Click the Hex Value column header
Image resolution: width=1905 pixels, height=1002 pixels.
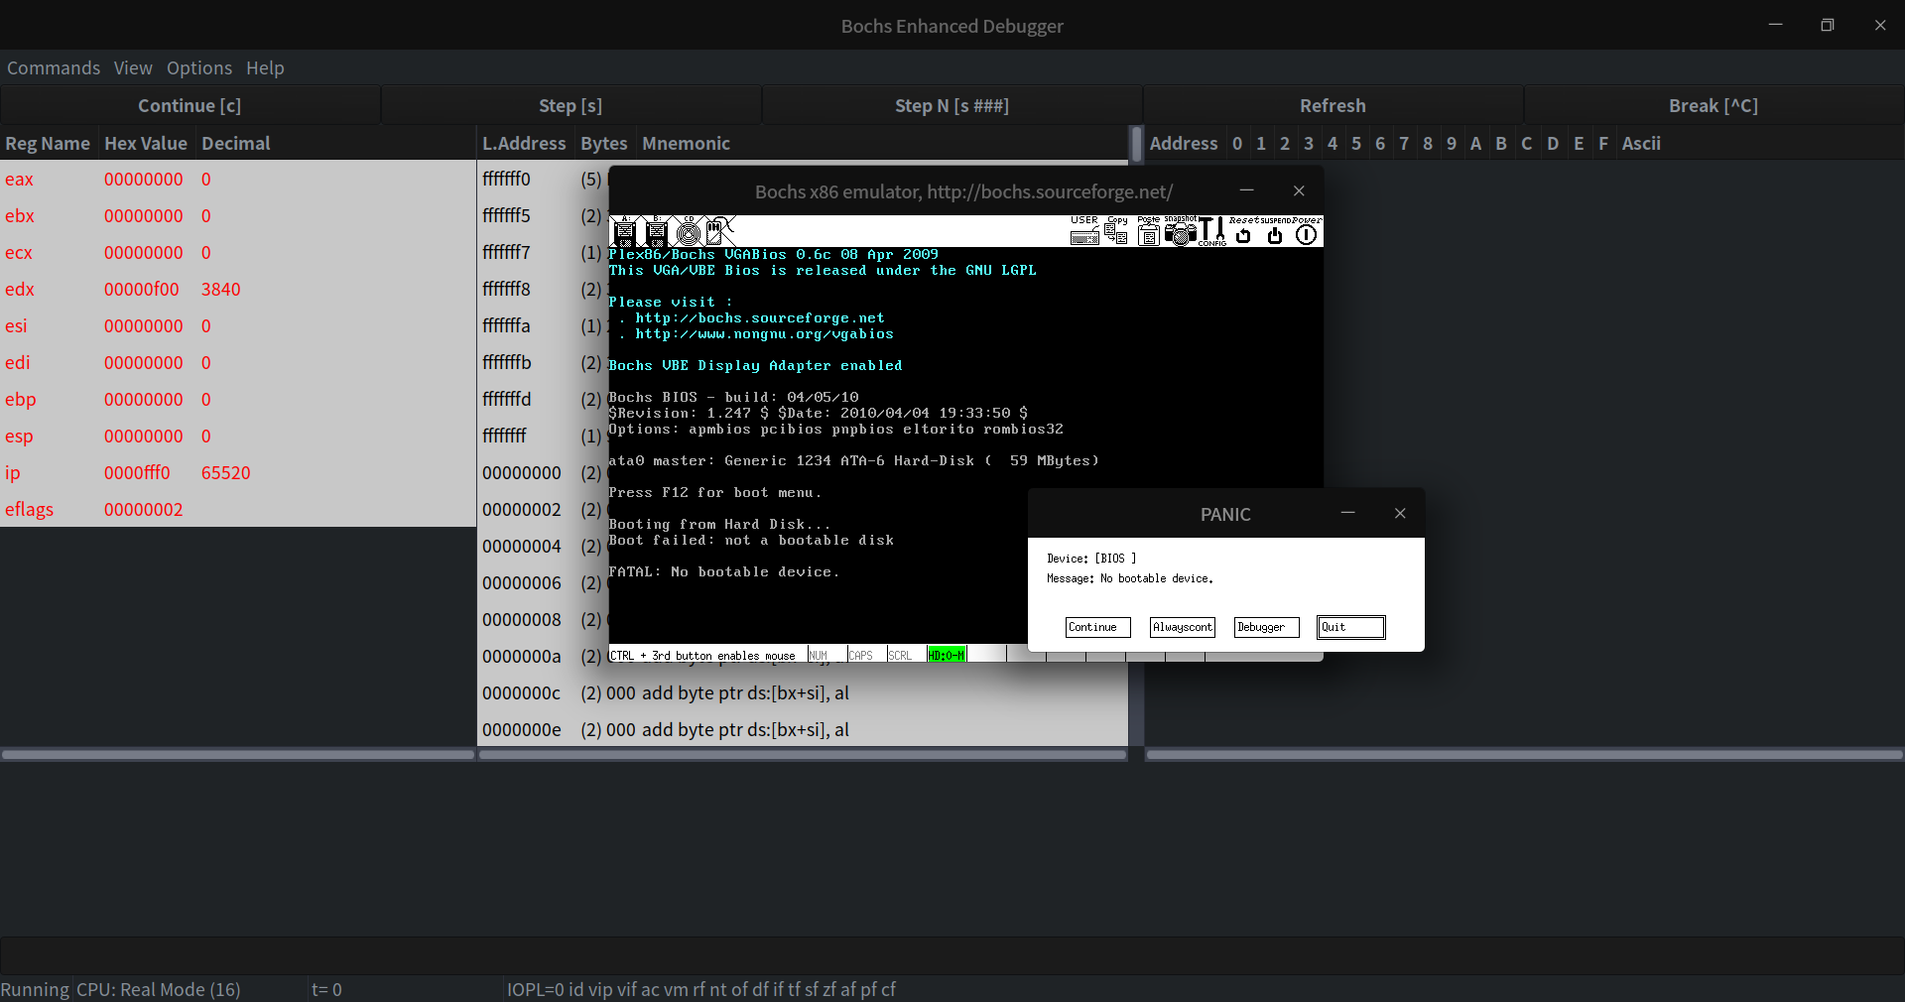[x=146, y=143]
